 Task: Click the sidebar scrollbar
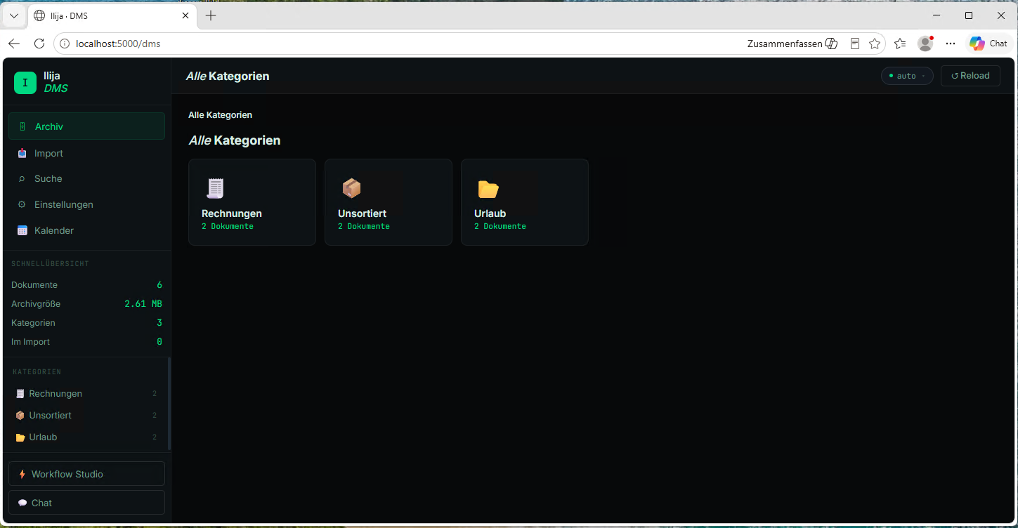point(169,404)
